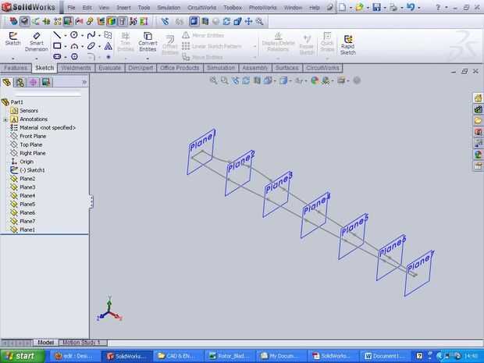Select the Material not specified item
This screenshot has width=484, height=363.
pos(47,127)
